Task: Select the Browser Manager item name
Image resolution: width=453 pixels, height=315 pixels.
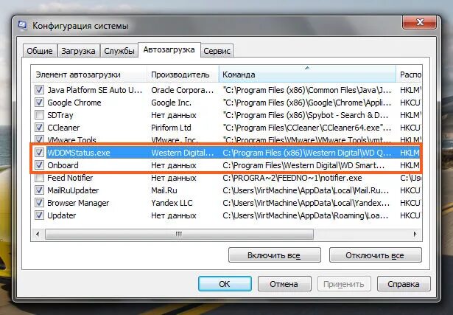Action: [x=78, y=203]
